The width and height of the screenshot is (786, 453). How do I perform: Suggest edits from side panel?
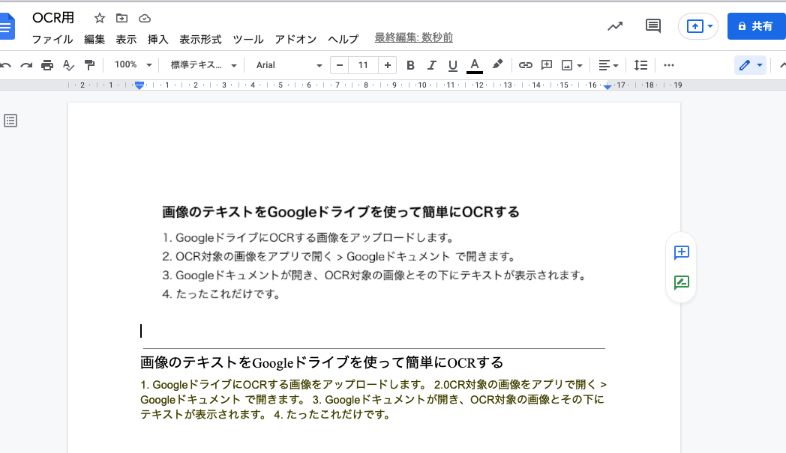(x=681, y=283)
